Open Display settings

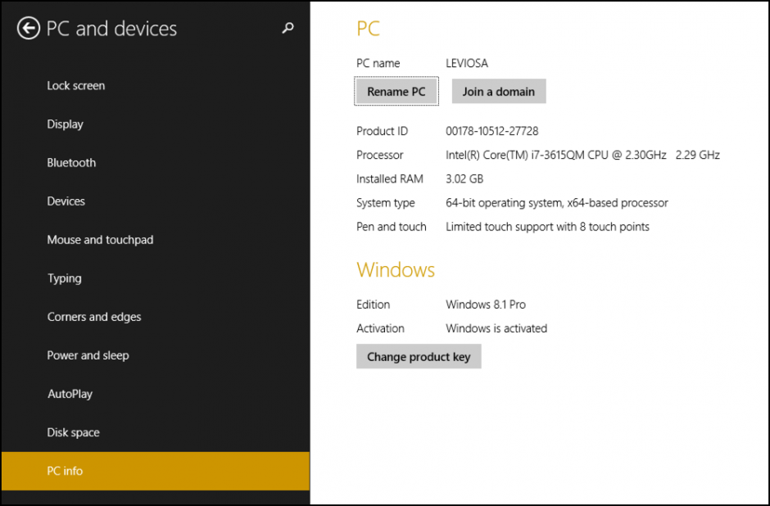(65, 124)
